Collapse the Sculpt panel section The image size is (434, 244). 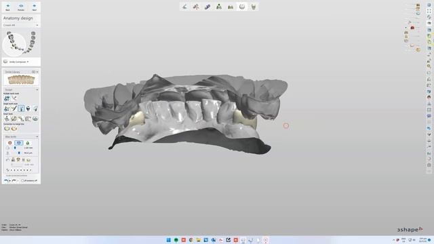(x=37, y=89)
